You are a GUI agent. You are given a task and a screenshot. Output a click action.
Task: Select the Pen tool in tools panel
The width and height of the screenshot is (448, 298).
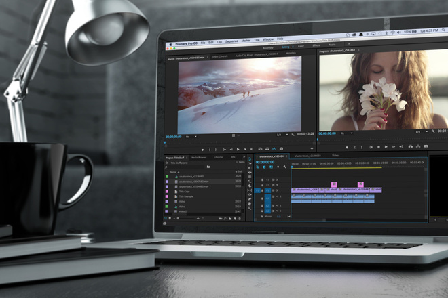point(250,199)
